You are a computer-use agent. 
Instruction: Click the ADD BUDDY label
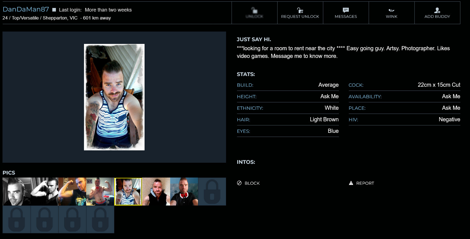click(x=437, y=16)
